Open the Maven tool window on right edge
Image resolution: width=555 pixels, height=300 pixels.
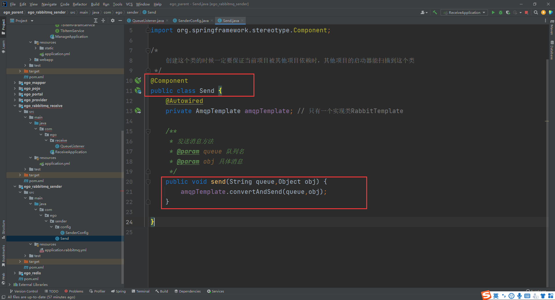[x=552, y=27]
